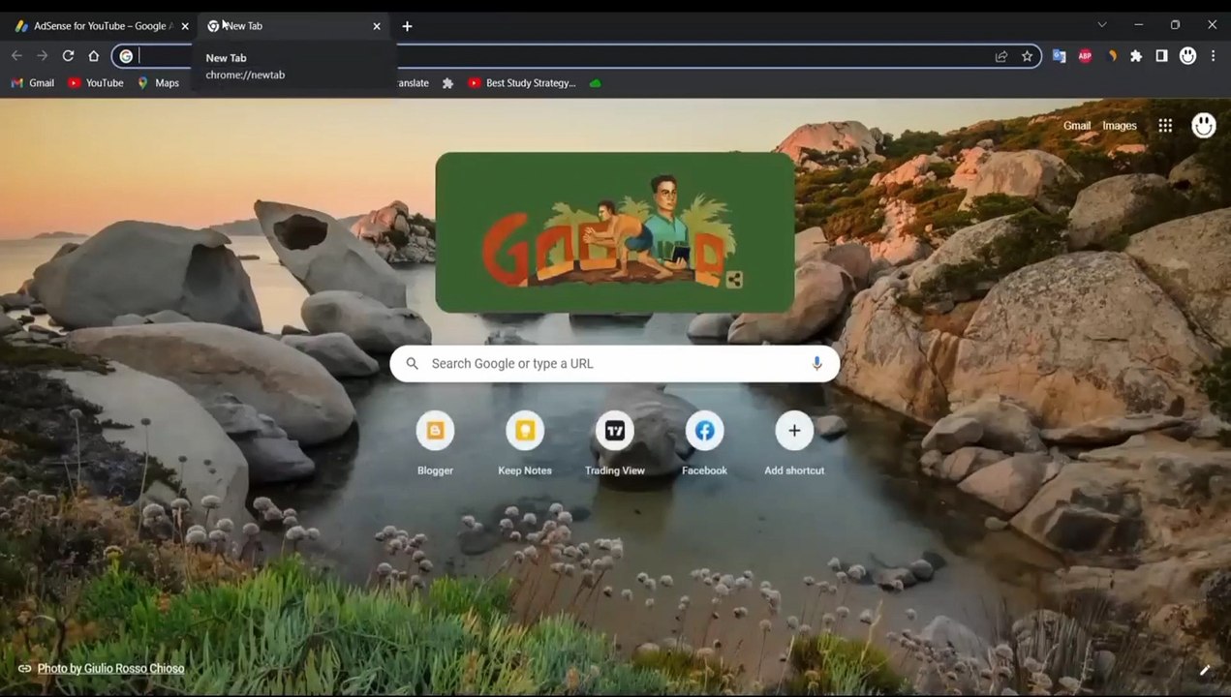Share the Google Doodle

pyautogui.click(x=733, y=280)
